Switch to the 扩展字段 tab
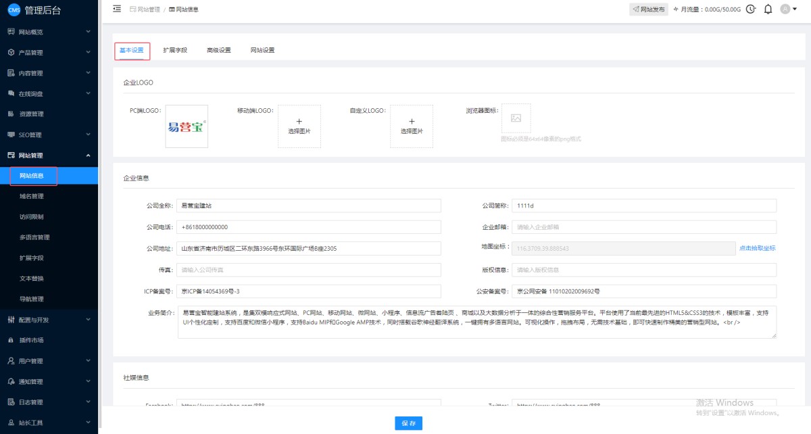 [x=175, y=50]
